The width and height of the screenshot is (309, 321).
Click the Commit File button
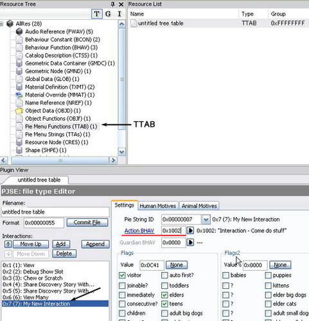(87, 223)
